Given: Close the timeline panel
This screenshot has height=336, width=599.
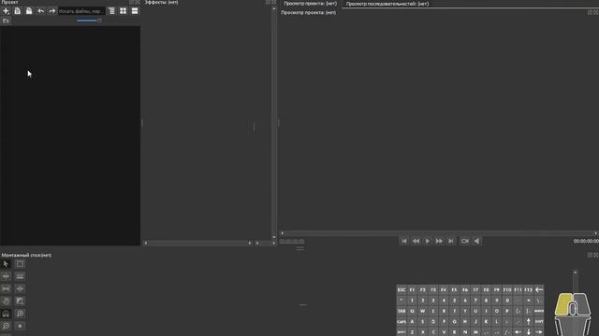Looking at the screenshot, I should point(595,255).
